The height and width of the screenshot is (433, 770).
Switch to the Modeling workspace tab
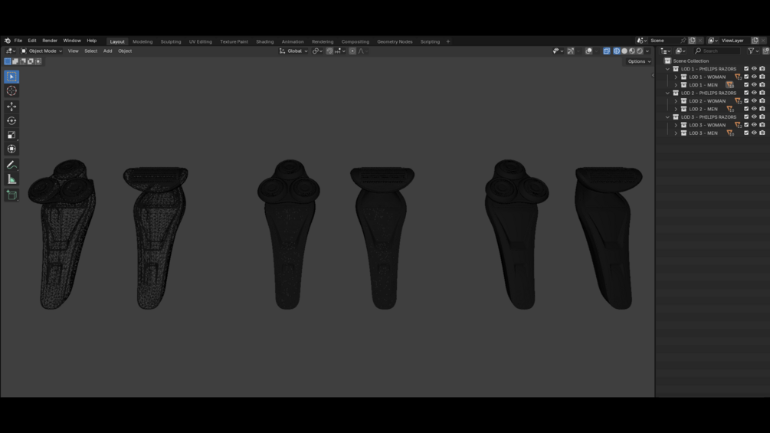(x=143, y=41)
